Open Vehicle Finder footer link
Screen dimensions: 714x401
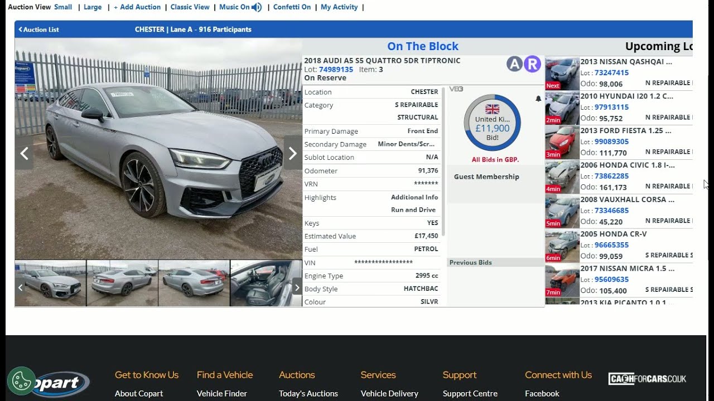222,394
